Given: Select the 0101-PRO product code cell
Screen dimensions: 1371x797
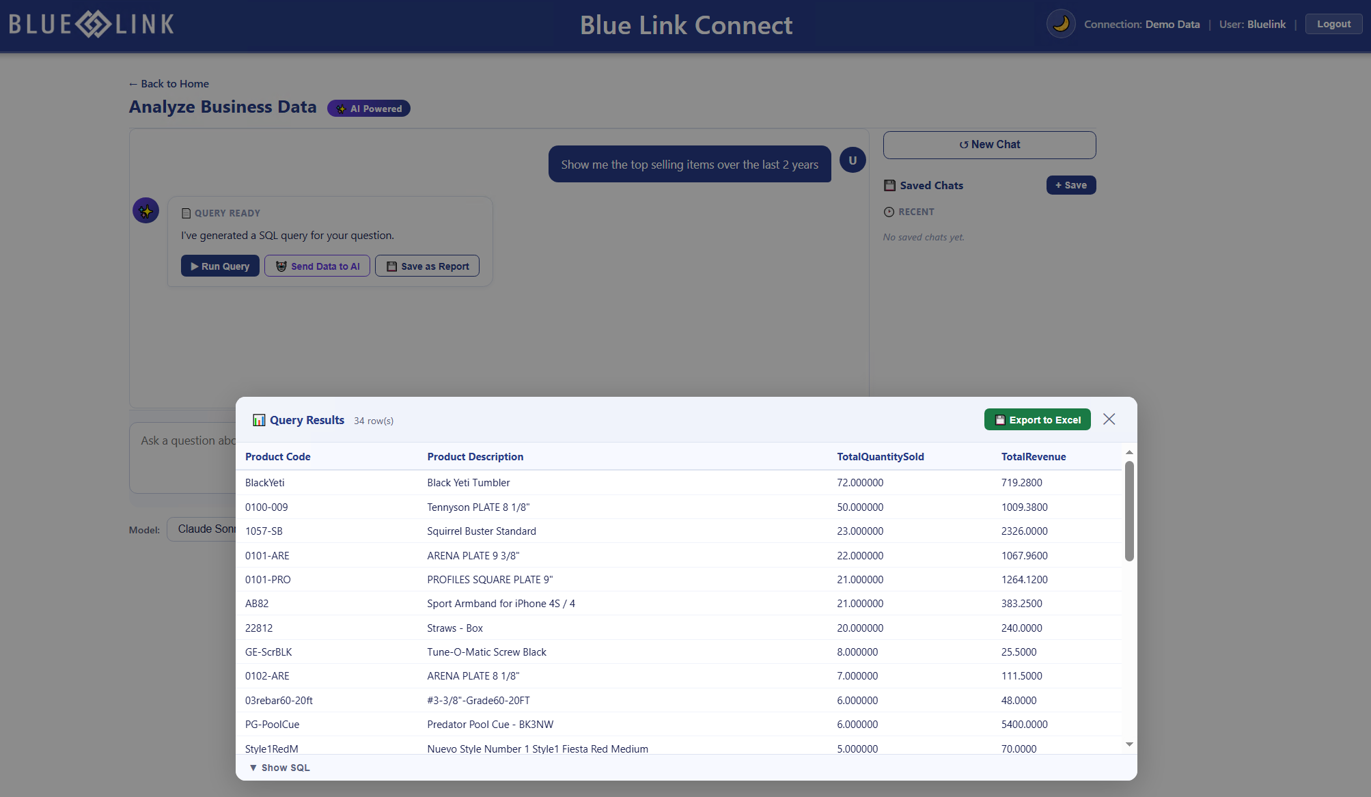Looking at the screenshot, I should (268, 580).
